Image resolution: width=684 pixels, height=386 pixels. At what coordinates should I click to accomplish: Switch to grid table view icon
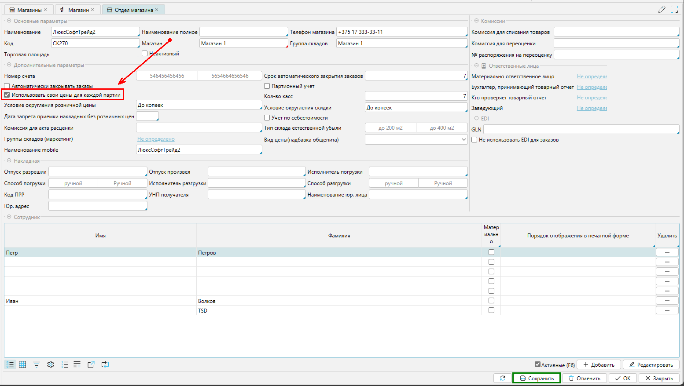[x=22, y=364]
